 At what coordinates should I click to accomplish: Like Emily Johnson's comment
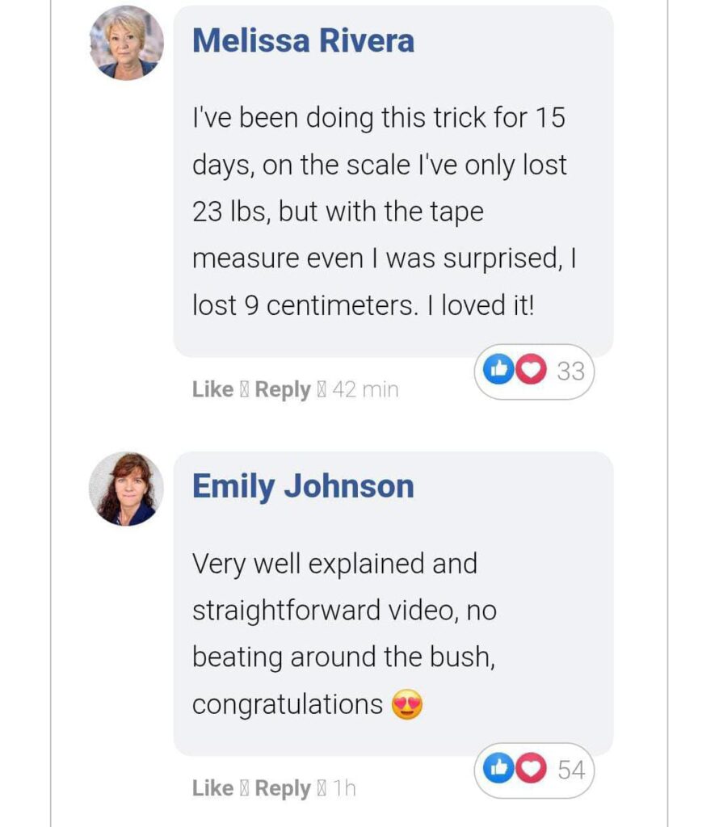[x=212, y=788]
